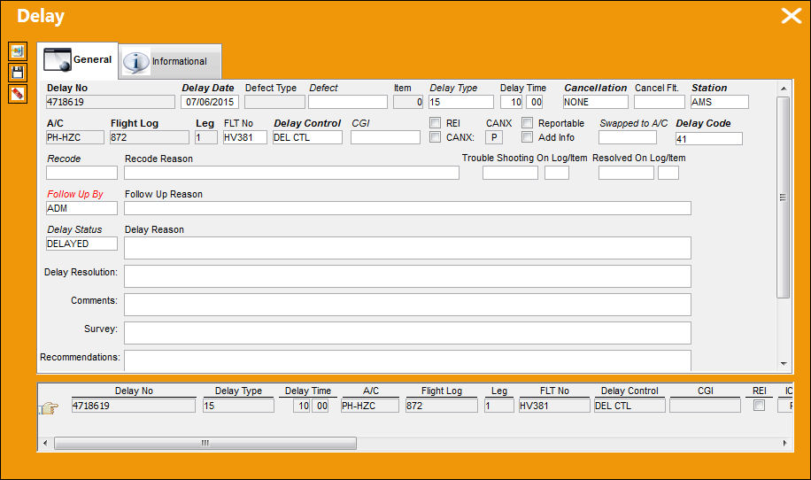Click FLT No cell HV381 in bottom table
Screen dimensions: 811x480
[554, 406]
